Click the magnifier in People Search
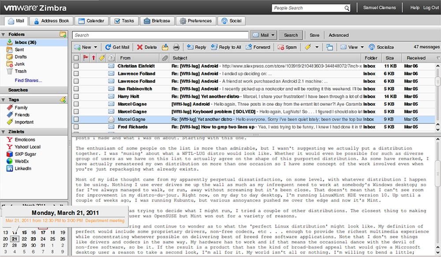Viewport: 441px width, 257px height. 347,8
